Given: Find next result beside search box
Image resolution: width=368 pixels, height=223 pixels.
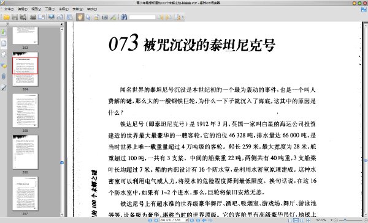Looking at the screenshot, I should (169, 17).
